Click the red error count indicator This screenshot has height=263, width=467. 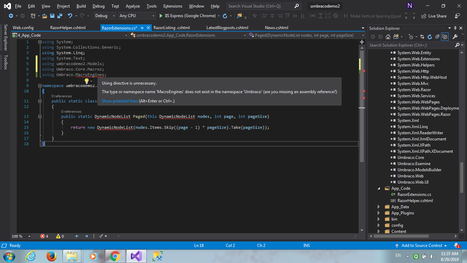coord(44,236)
